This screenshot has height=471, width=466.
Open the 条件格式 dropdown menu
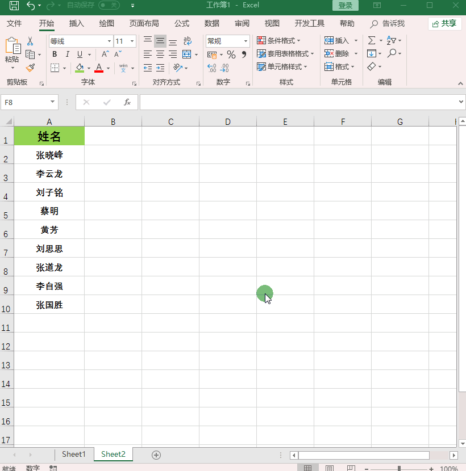tap(279, 41)
